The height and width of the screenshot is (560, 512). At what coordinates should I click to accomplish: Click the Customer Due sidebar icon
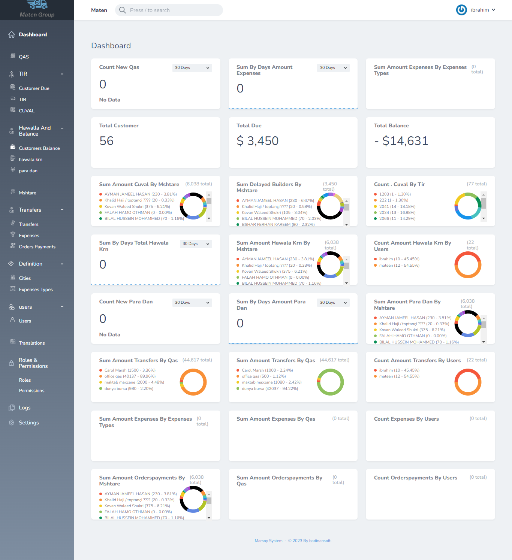13,87
